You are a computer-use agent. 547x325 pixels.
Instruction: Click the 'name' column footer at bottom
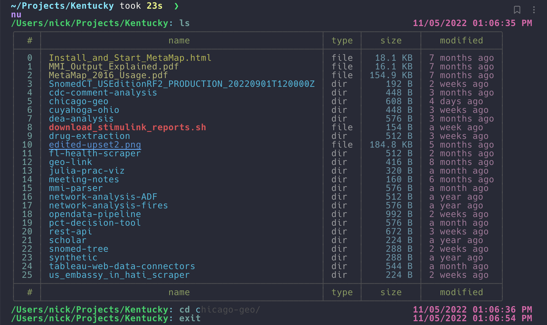coord(179,292)
